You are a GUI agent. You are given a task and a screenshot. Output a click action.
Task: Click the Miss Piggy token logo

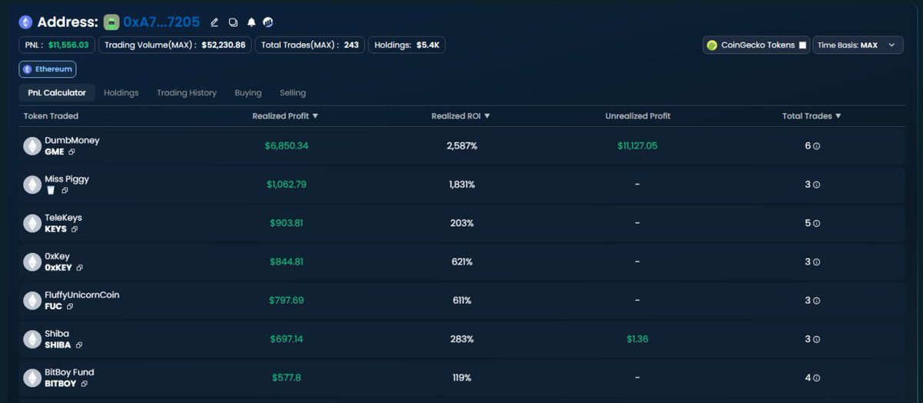(32, 185)
